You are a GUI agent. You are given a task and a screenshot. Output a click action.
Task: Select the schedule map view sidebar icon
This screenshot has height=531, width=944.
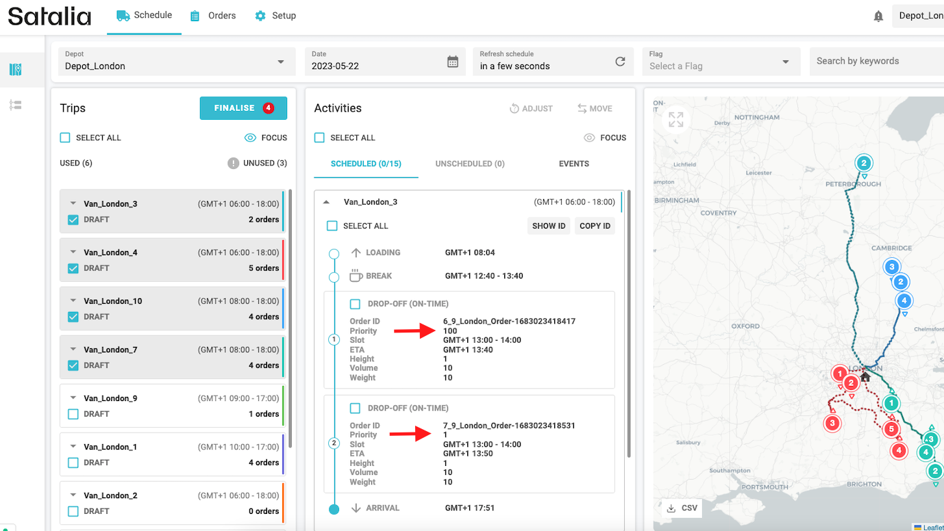16,69
